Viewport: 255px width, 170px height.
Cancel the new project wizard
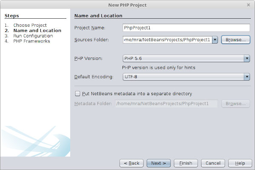(x=213, y=163)
